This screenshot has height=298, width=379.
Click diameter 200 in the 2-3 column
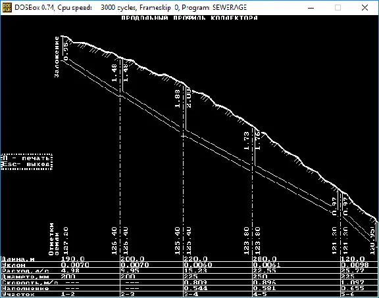pyautogui.click(x=128, y=276)
